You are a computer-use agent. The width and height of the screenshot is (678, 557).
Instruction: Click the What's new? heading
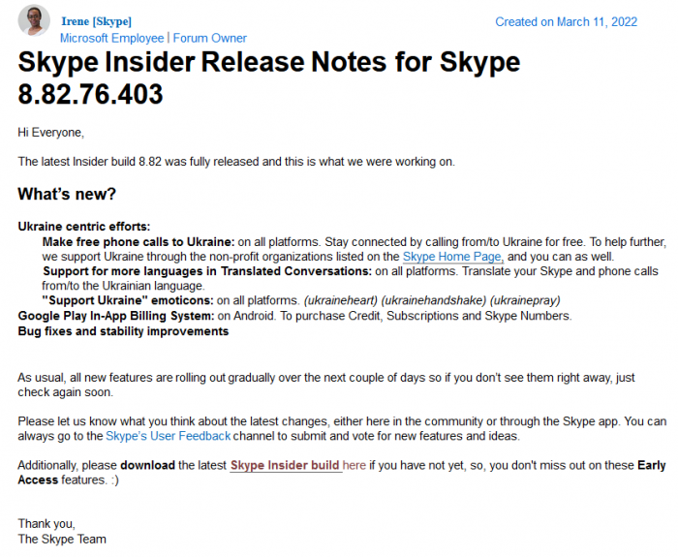pyautogui.click(x=67, y=194)
